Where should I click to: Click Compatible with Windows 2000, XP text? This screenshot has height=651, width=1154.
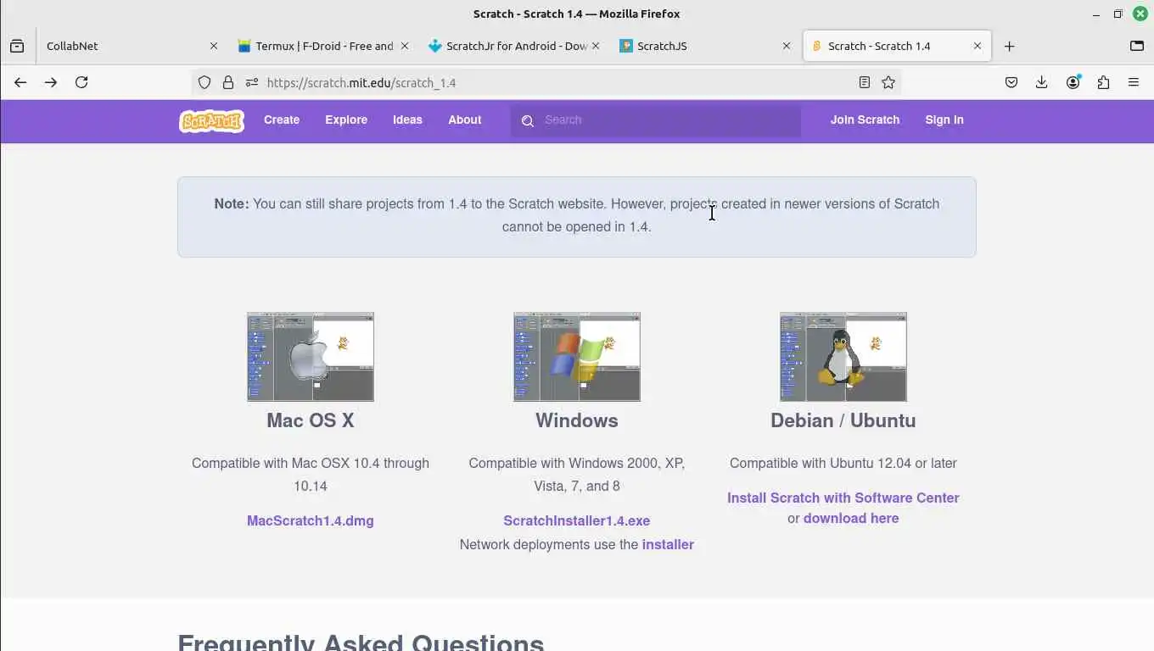(x=577, y=475)
